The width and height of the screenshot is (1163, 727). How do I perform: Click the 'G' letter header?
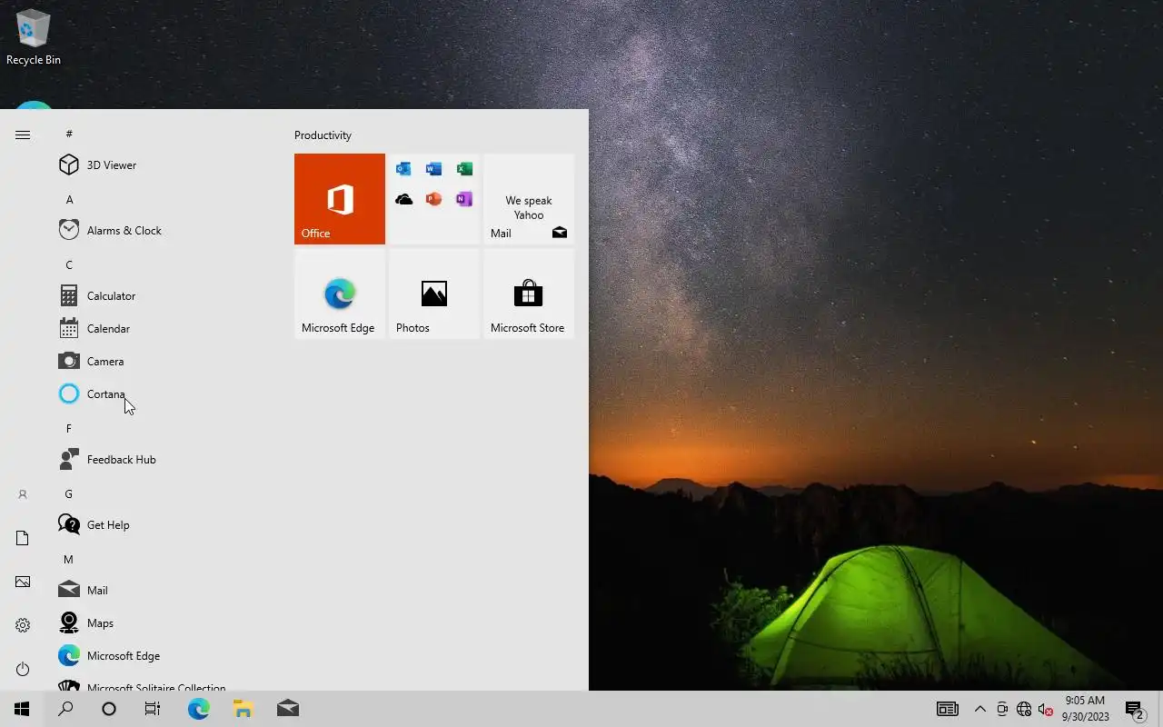point(69,493)
